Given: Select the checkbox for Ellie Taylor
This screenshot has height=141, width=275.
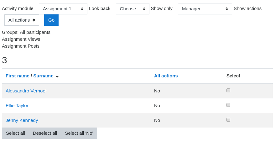Looking at the screenshot, I should coord(228,105).
